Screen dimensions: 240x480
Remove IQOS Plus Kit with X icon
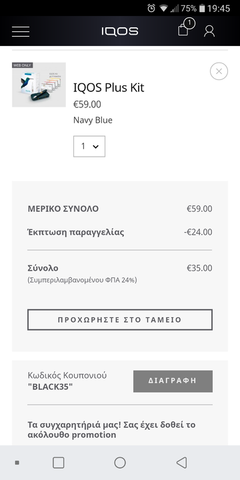(x=219, y=71)
